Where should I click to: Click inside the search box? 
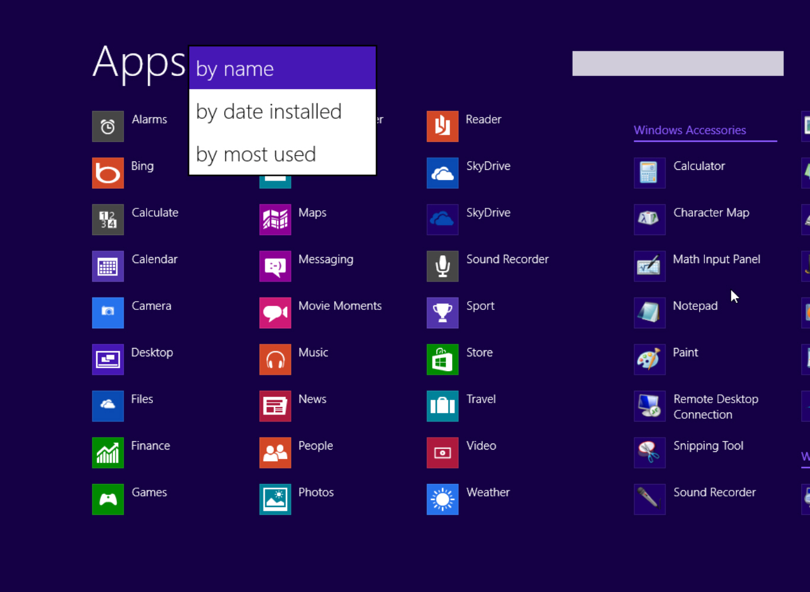pyautogui.click(x=678, y=64)
